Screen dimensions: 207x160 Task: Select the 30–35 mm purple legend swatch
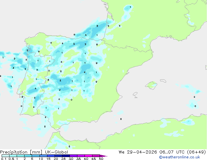[73, 156]
